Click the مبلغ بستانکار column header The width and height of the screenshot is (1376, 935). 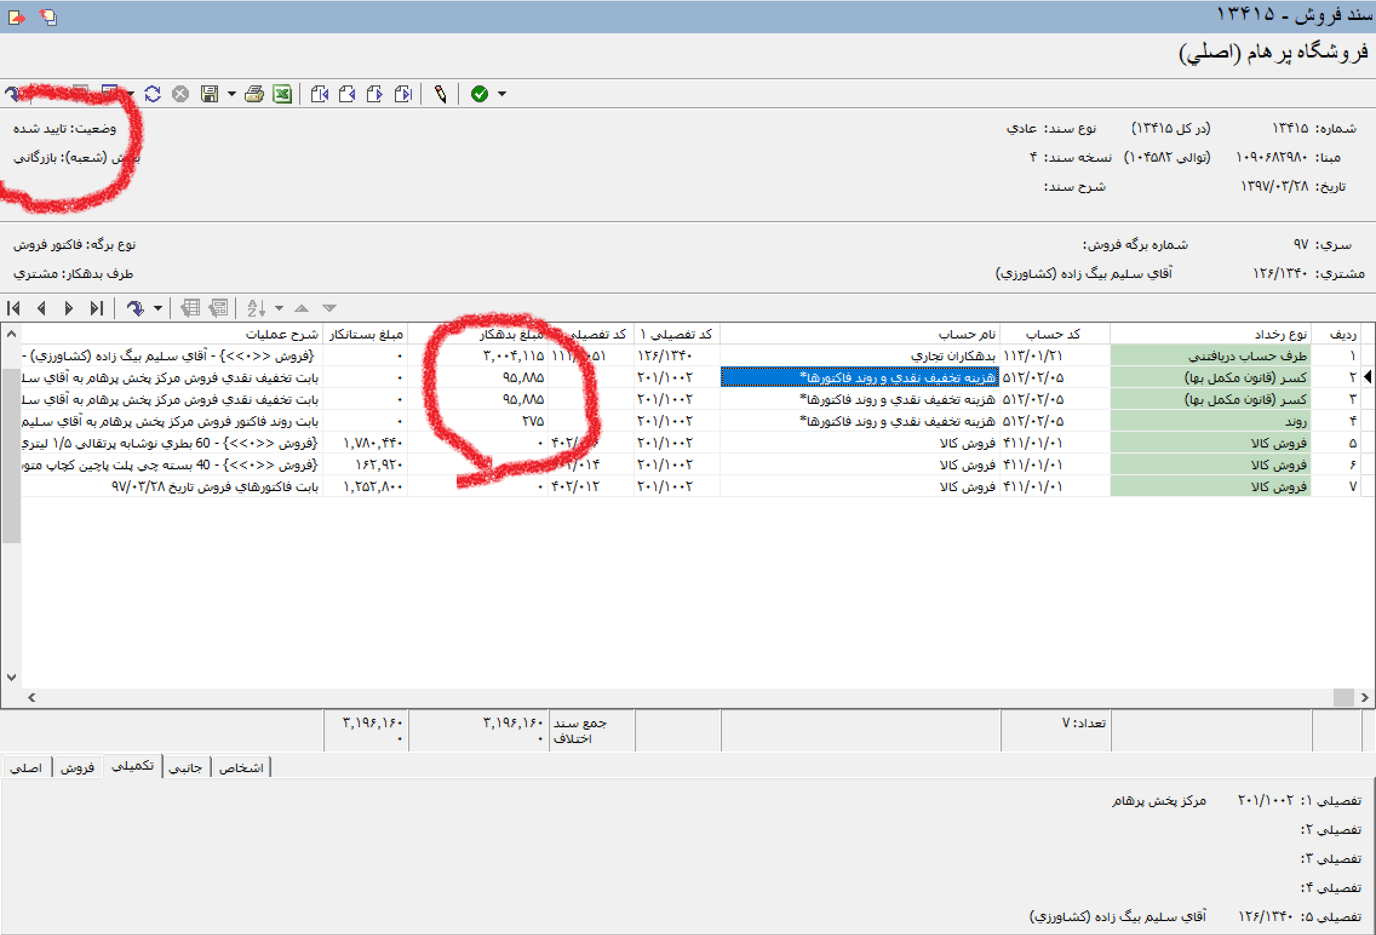pyautogui.click(x=366, y=334)
